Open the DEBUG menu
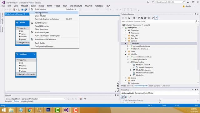This screenshot has height=113, width=200. click(x=41, y=6)
